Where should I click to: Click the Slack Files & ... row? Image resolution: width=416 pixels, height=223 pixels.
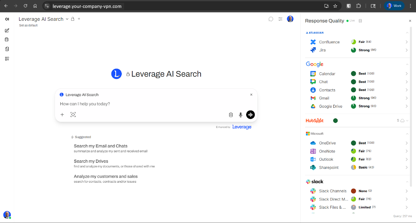coord(358,207)
